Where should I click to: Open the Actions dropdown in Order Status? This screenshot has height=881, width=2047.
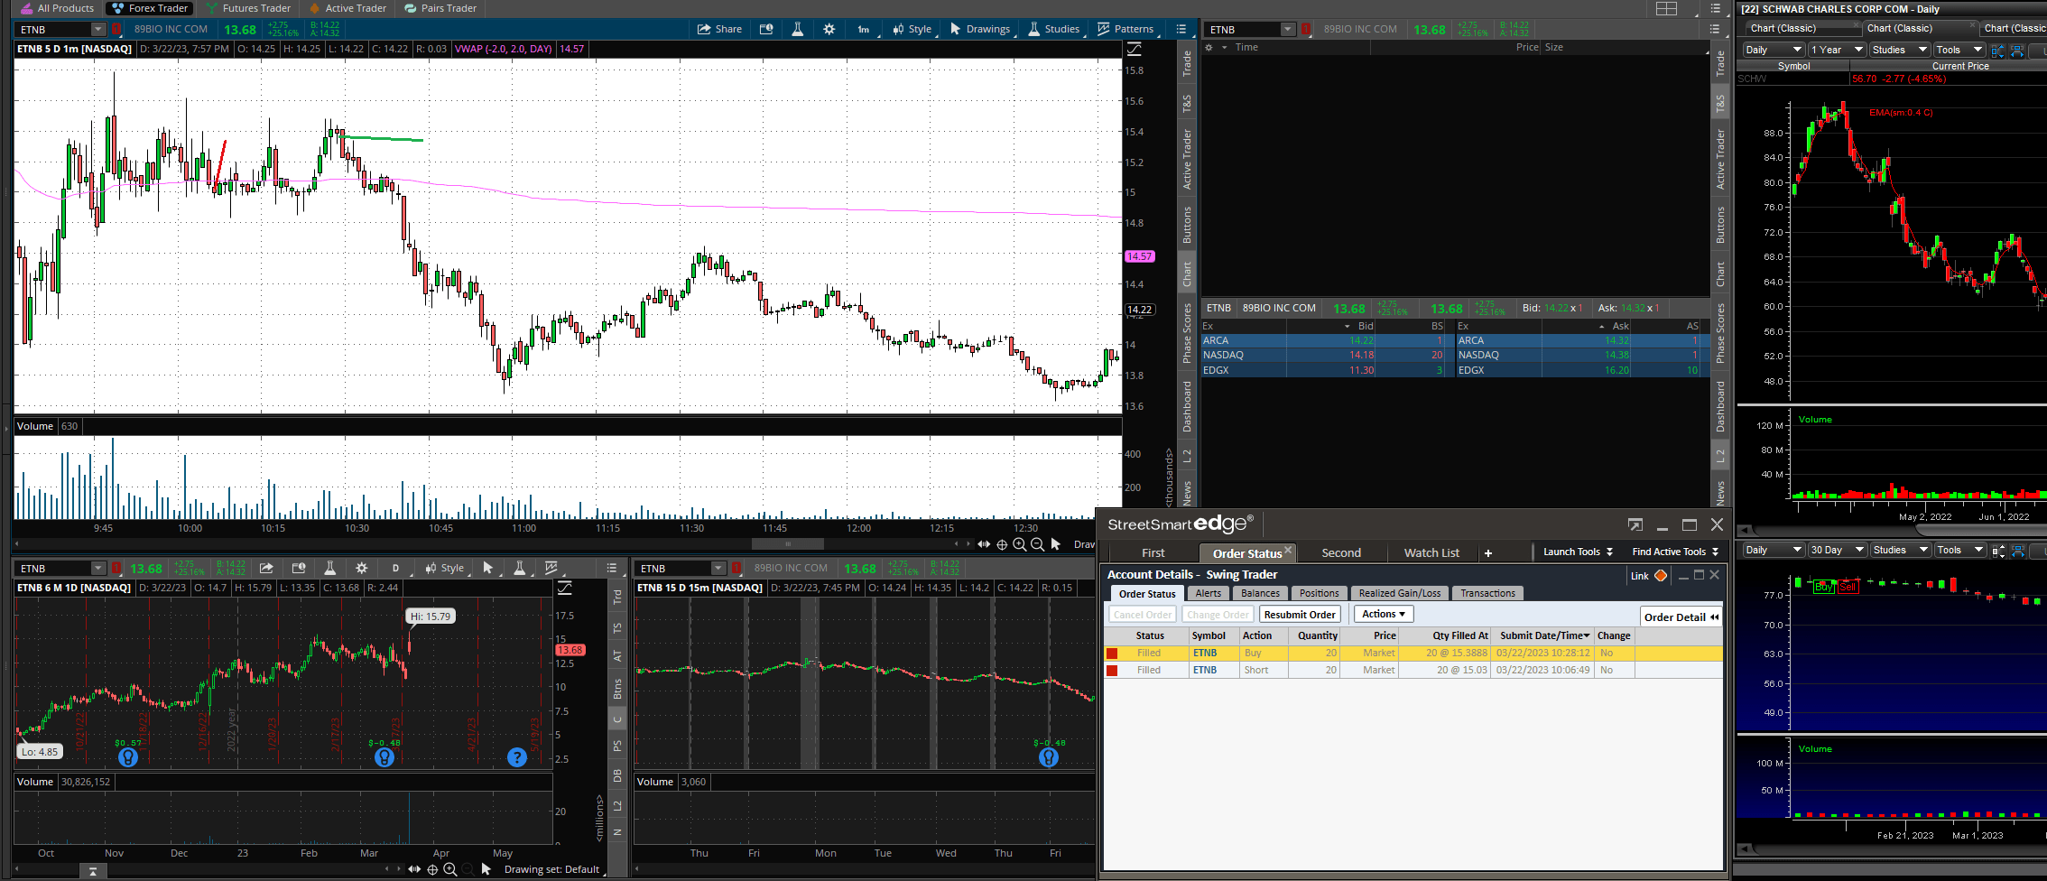pyautogui.click(x=1384, y=614)
